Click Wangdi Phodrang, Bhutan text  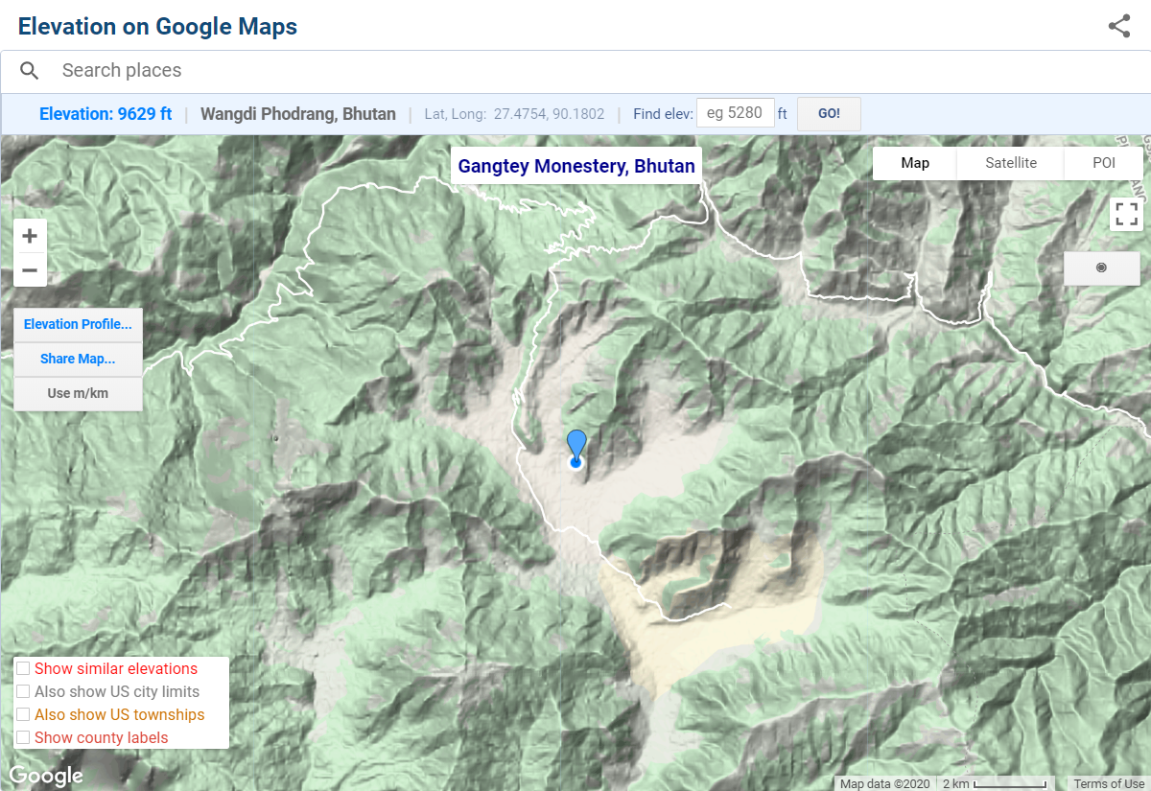click(298, 113)
